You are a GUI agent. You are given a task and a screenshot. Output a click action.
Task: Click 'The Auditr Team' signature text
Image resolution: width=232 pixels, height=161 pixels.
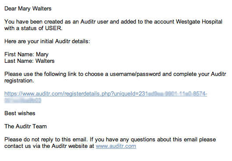coord(25,127)
